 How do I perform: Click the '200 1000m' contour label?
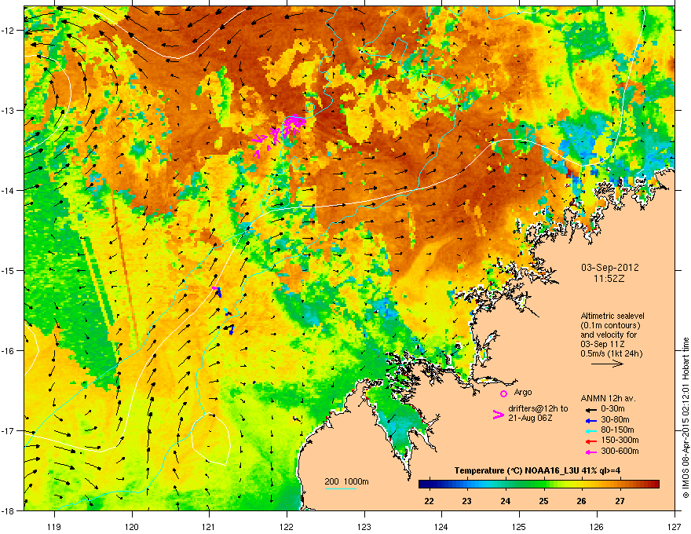[346, 481]
